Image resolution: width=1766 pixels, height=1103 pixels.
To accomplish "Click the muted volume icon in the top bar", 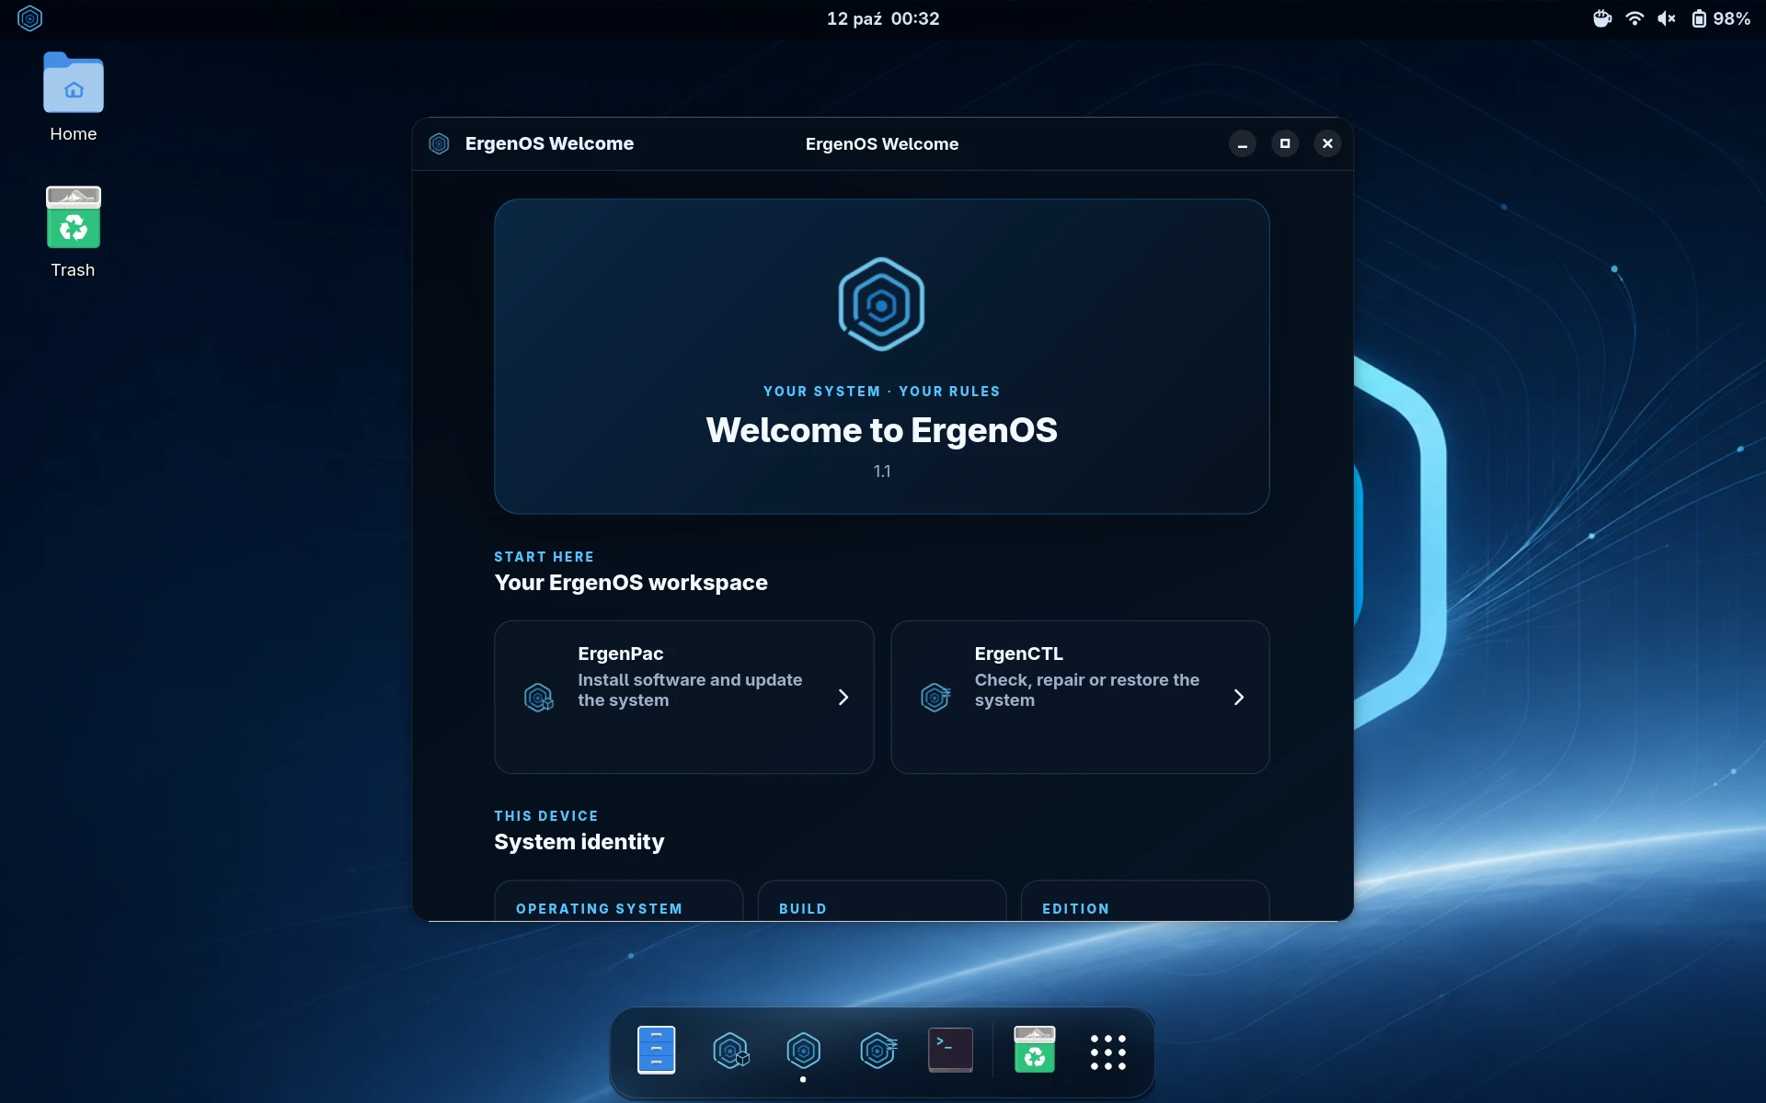I will coord(1667,18).
